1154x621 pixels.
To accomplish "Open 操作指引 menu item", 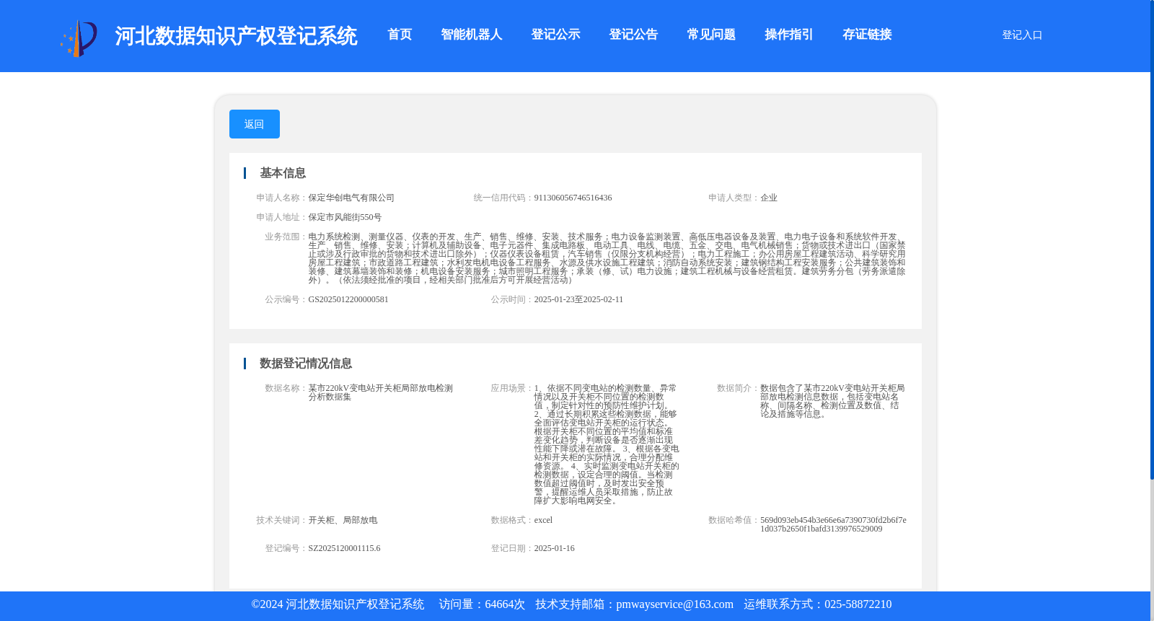I will (789, 35).
